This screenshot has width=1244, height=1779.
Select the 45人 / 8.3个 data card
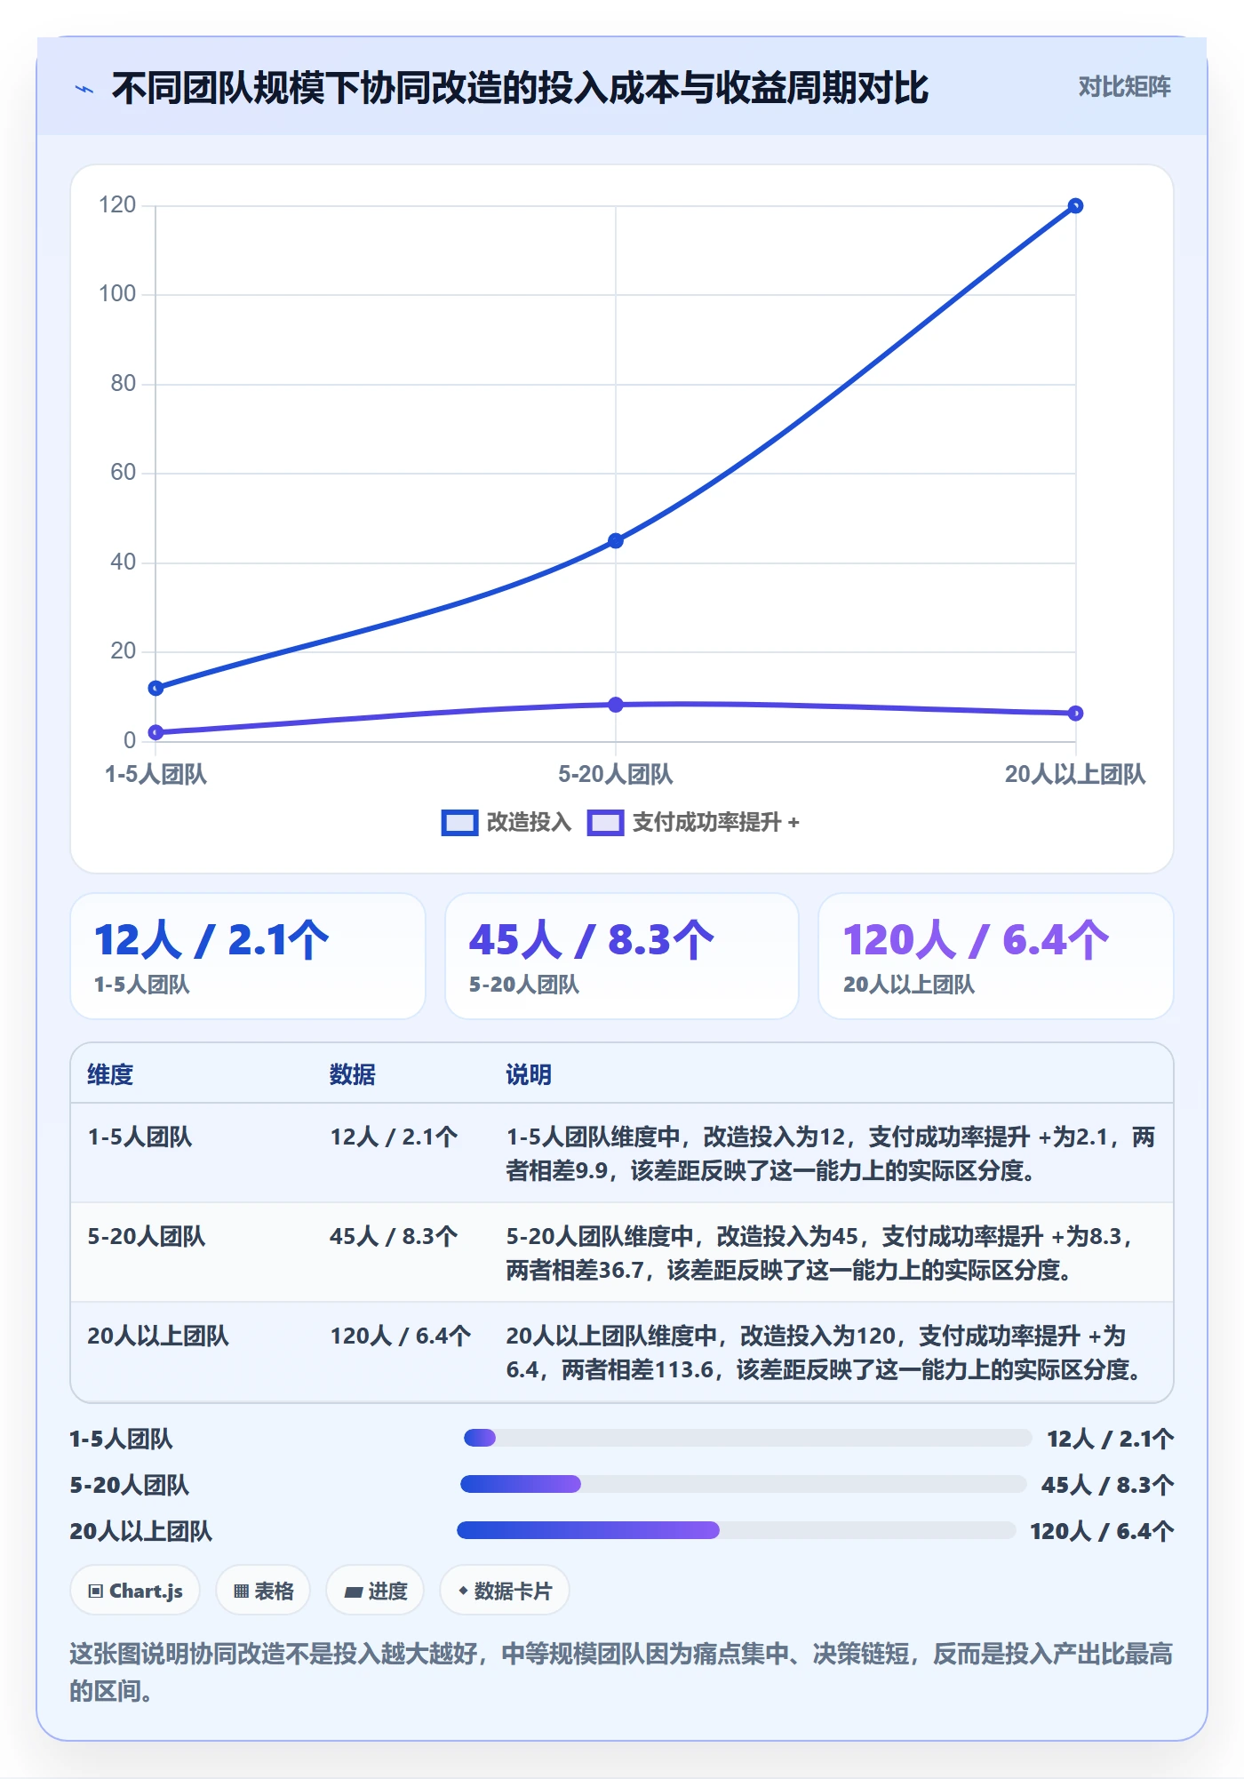point(622,956)
